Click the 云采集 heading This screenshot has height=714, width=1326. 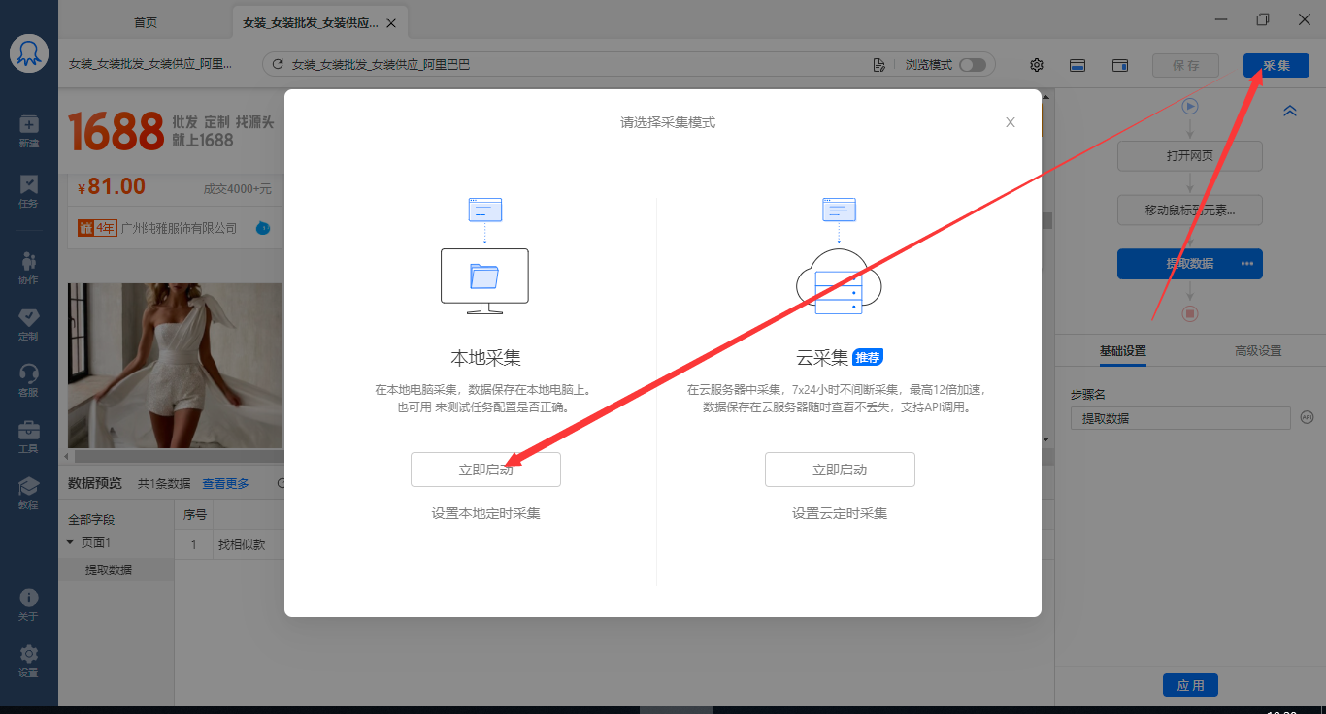822,358
